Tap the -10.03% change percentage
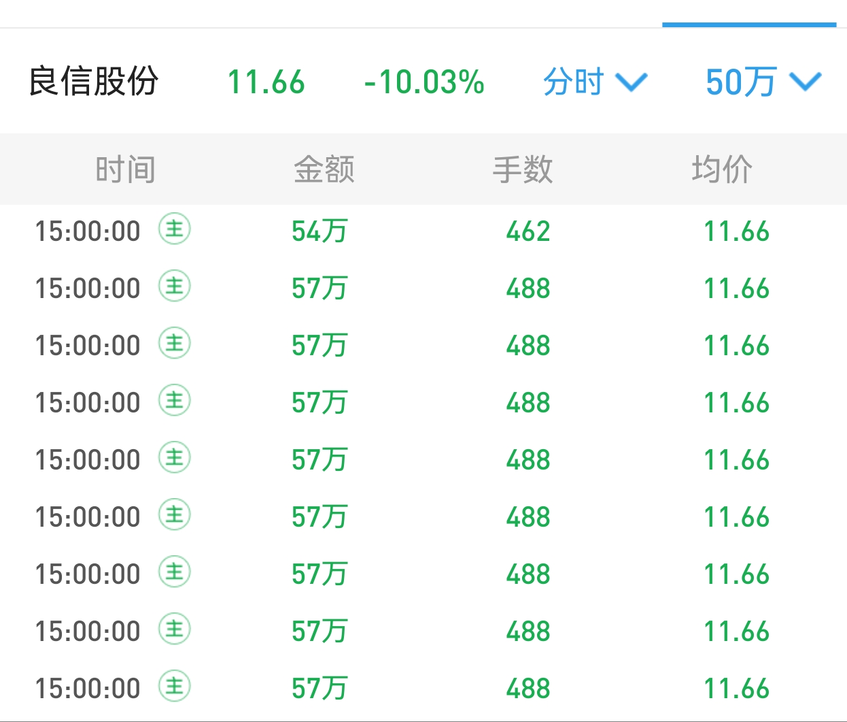 point(424,82)
